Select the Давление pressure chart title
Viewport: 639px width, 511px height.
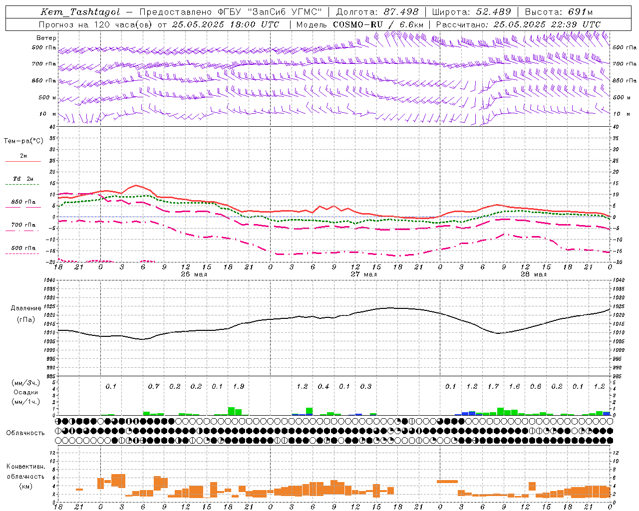(x=26, y=308)
